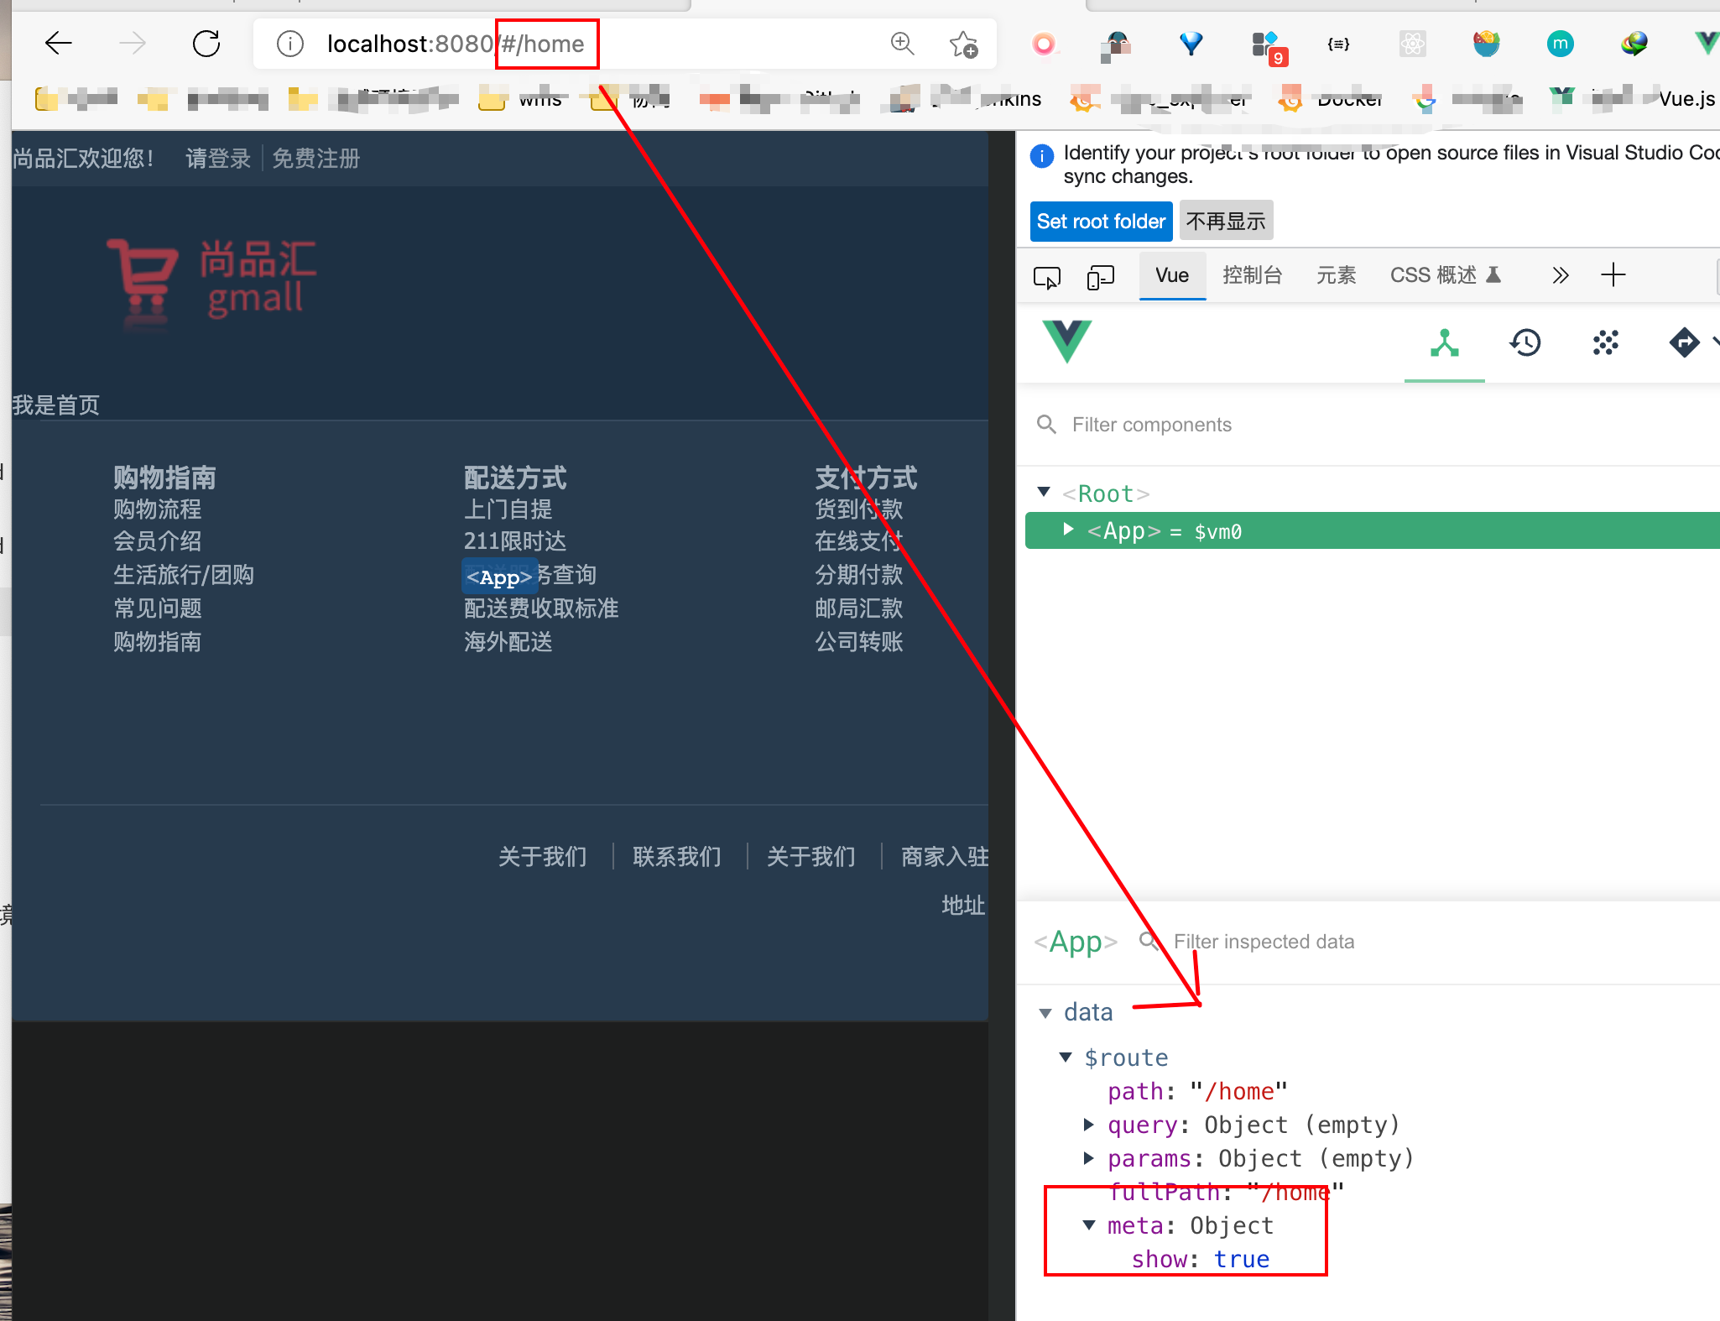Open the Vue routing diamond view
The width and height of the screenshot is (1720, 1321).
point(1684,343)
